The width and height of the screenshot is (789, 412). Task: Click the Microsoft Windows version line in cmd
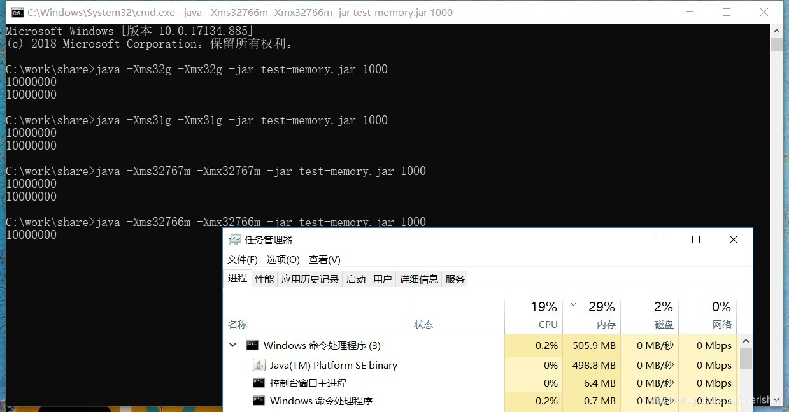tap(129, 31)
